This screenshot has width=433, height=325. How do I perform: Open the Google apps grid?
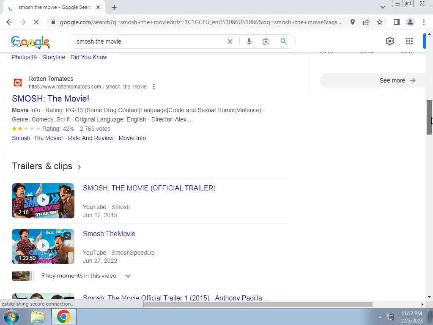(x=409, y=41)
